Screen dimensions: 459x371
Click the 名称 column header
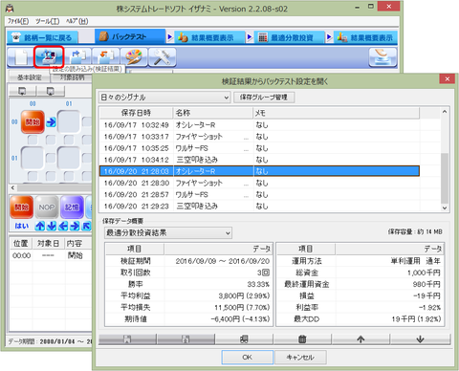213,113
